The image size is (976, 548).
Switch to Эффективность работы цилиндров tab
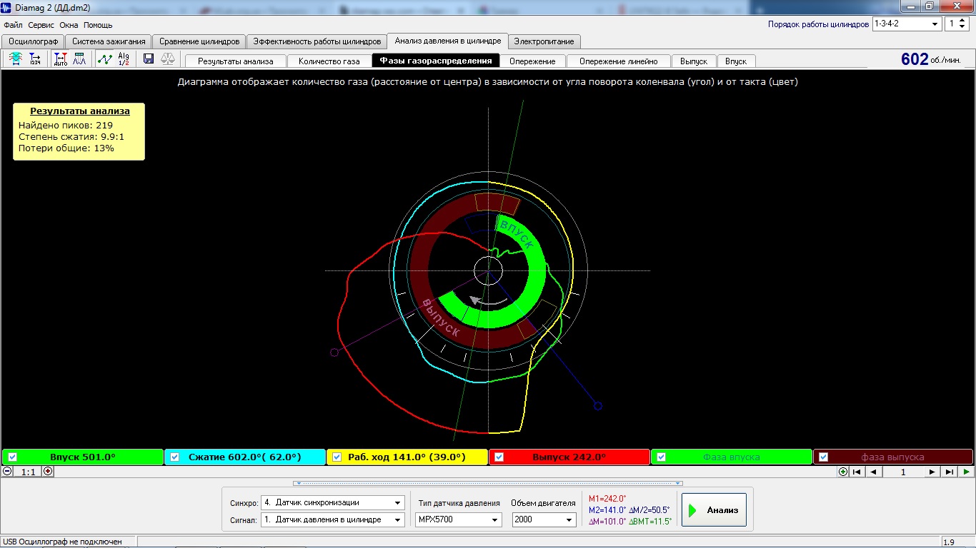(x=317, y=41)
